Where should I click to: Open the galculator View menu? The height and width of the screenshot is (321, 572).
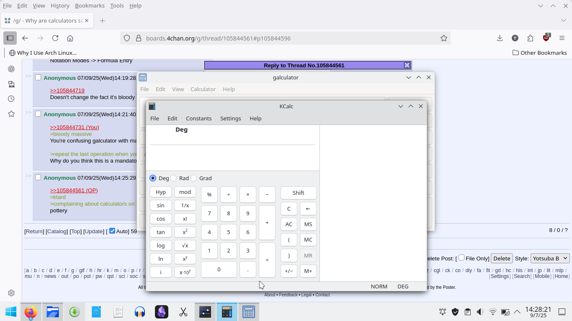click(178, 89)
